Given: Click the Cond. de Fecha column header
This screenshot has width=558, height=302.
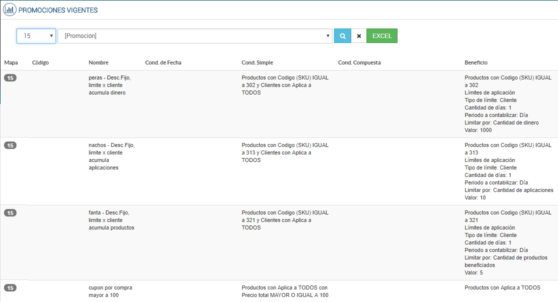Looking at the screenshot, I should 163,62.
